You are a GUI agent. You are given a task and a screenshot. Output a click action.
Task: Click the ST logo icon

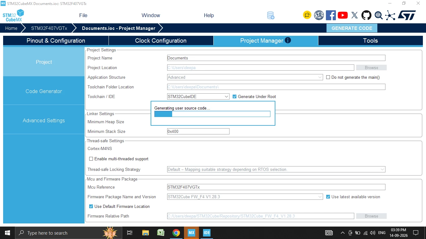[407, 15]
